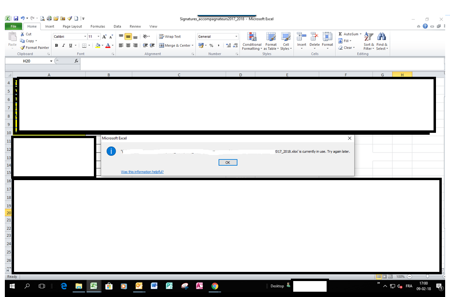Click Increase Decimal icon
The width and height of the screenshot is (450, 297).
[228, 45]
